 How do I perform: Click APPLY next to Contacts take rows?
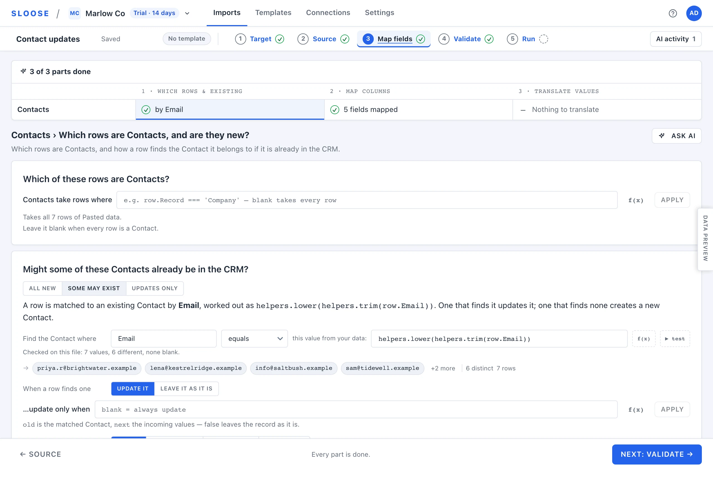tap(672, 200)
